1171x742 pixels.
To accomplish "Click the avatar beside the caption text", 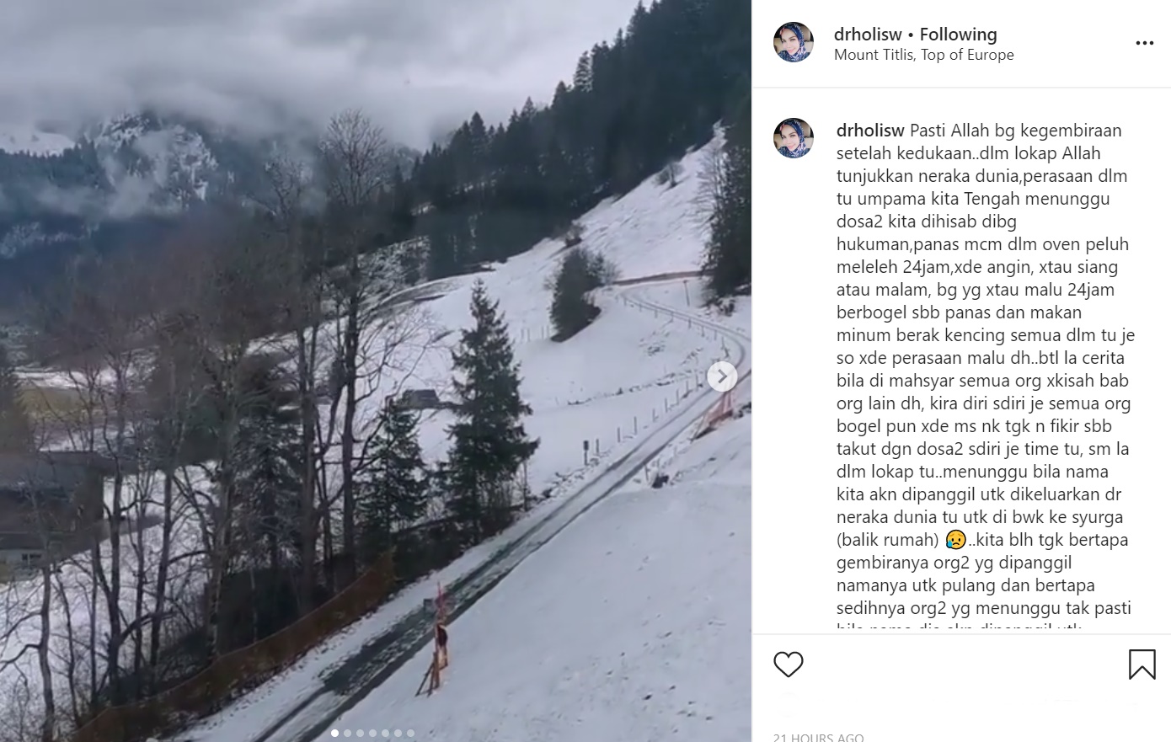I will tap(794, 138).
